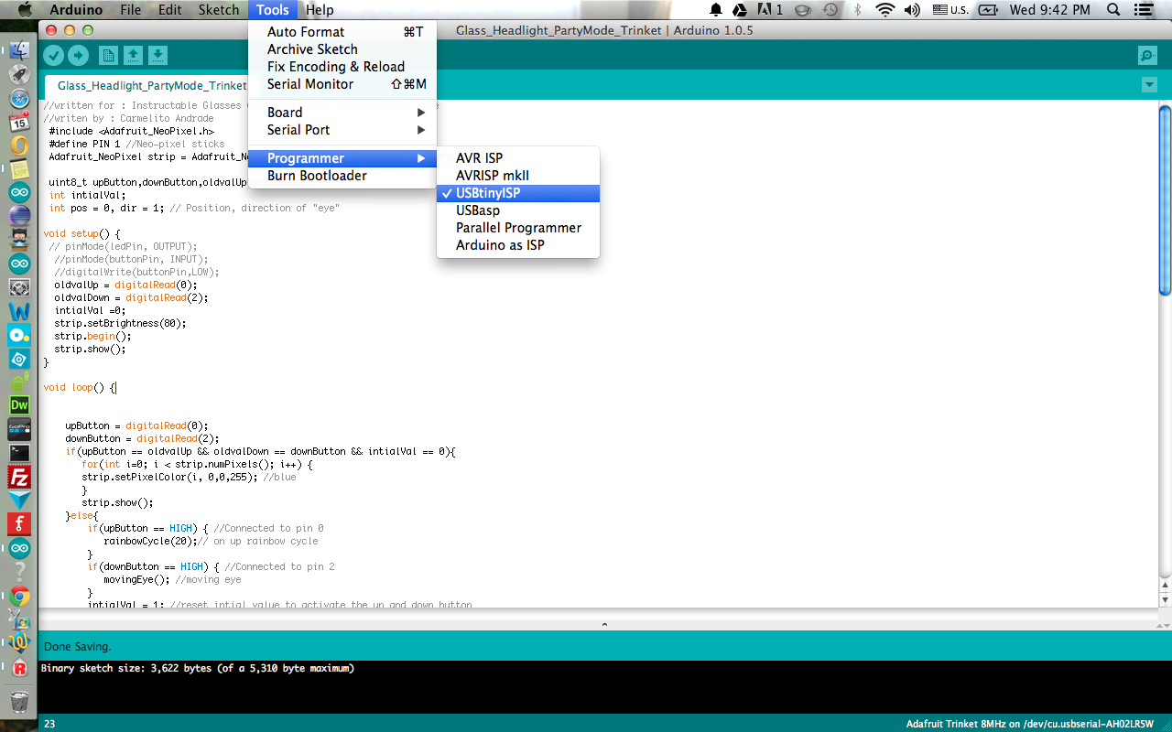Click the Wed 9:42 PM clock
This screenshot has width=1172, height=732.
pyautogui.click(x=1049, y=10)
